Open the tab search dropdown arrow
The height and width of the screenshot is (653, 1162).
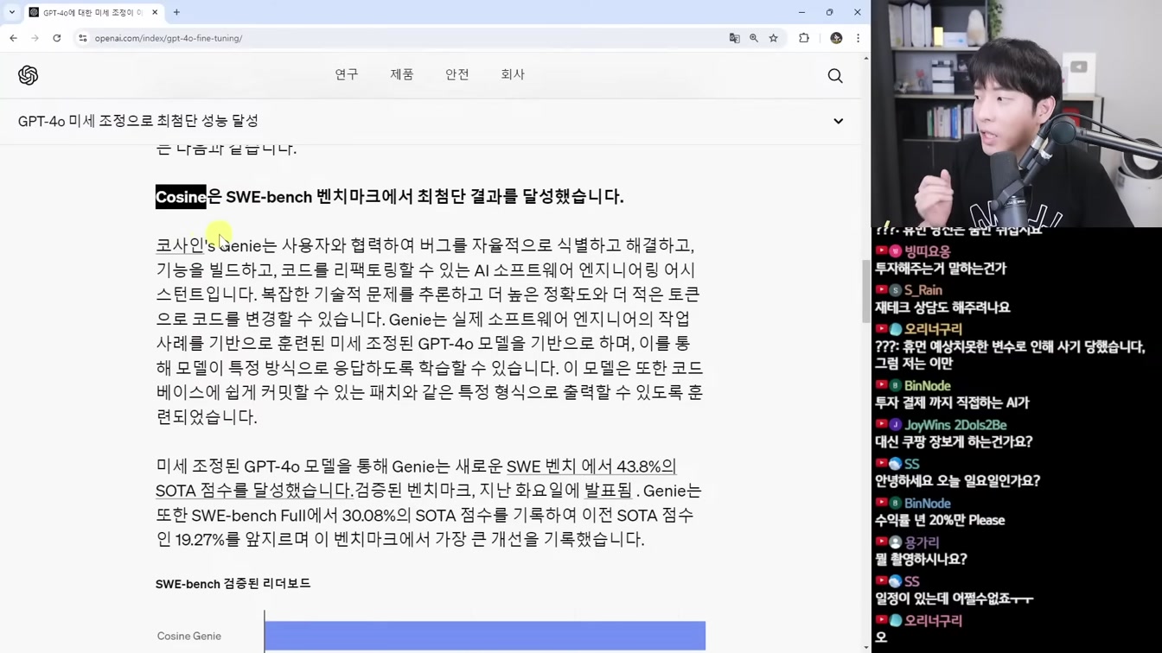pyautogui.click(x=12, y=12)
